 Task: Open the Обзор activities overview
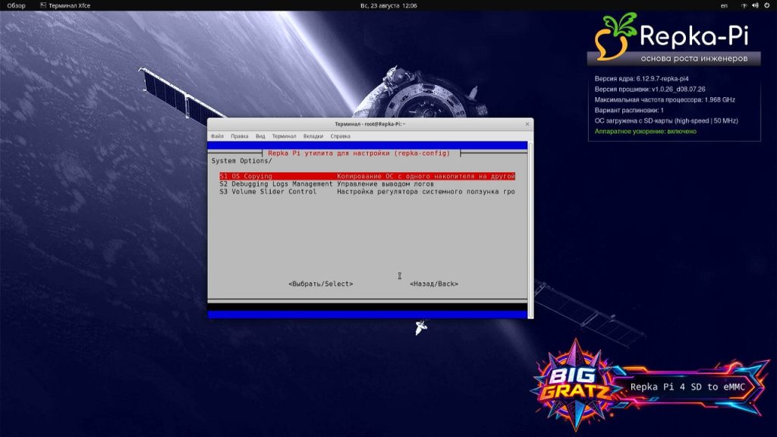coord(16,5)
